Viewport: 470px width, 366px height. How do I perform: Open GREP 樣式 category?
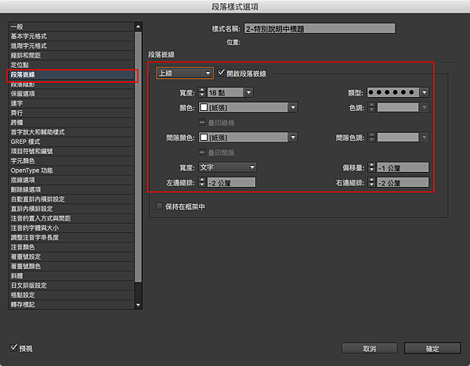[71, 142]
